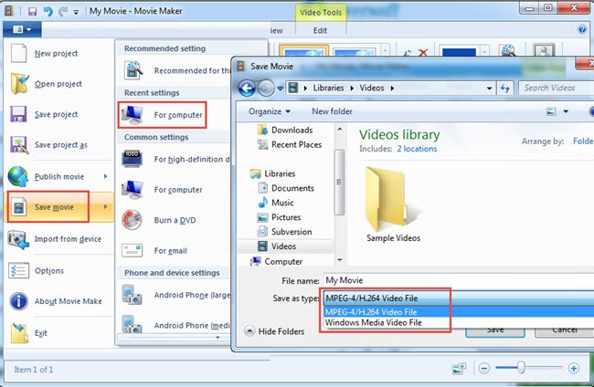Select Android Phone (medium) setting

(175, 325)
